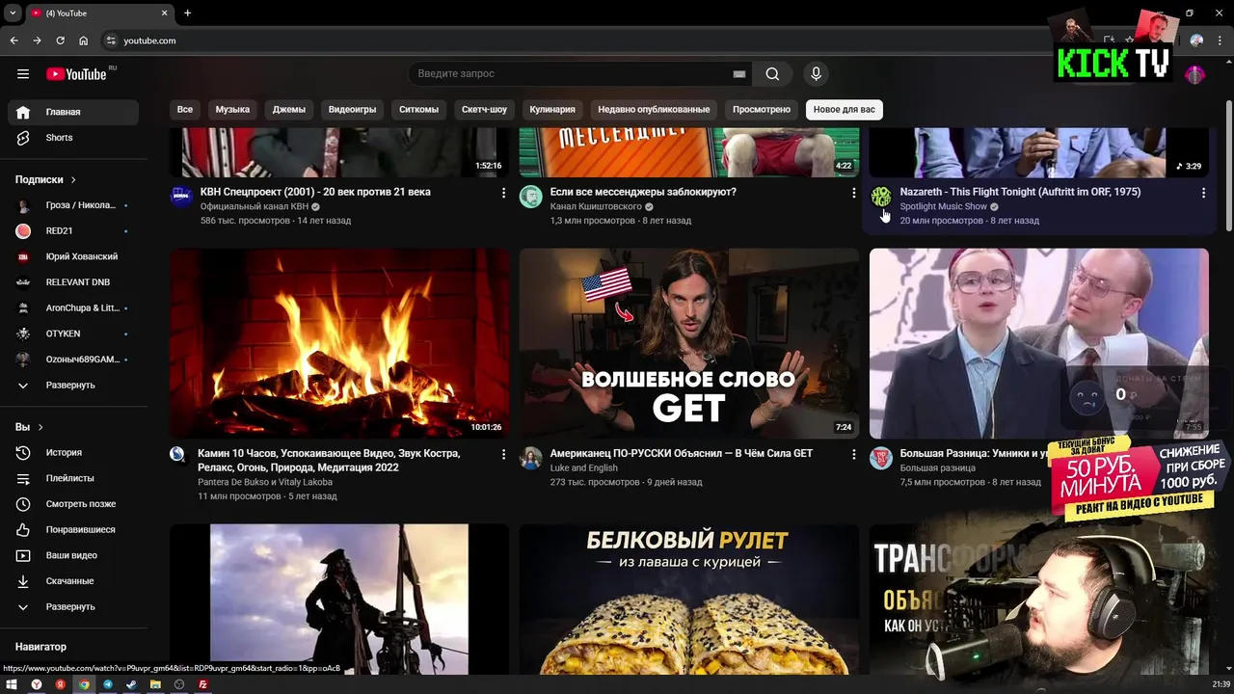The height and width of the screenshot is (694, 1234).
Task: Expand the Подписки section chevron
Action: click(x=73, y=179)
